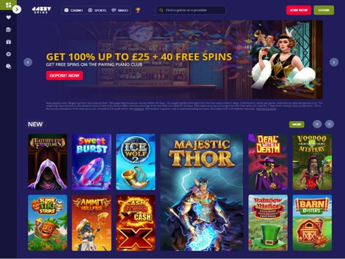
Task: Switch to the Bingo tab
Action: click(x=120, y=10)
